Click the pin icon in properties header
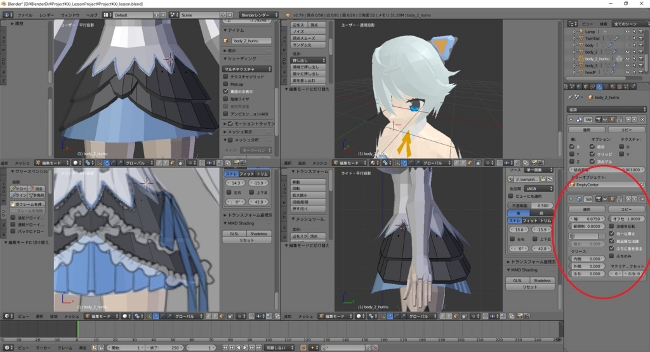This screenshot has width=650, height=352. (570, 97)
